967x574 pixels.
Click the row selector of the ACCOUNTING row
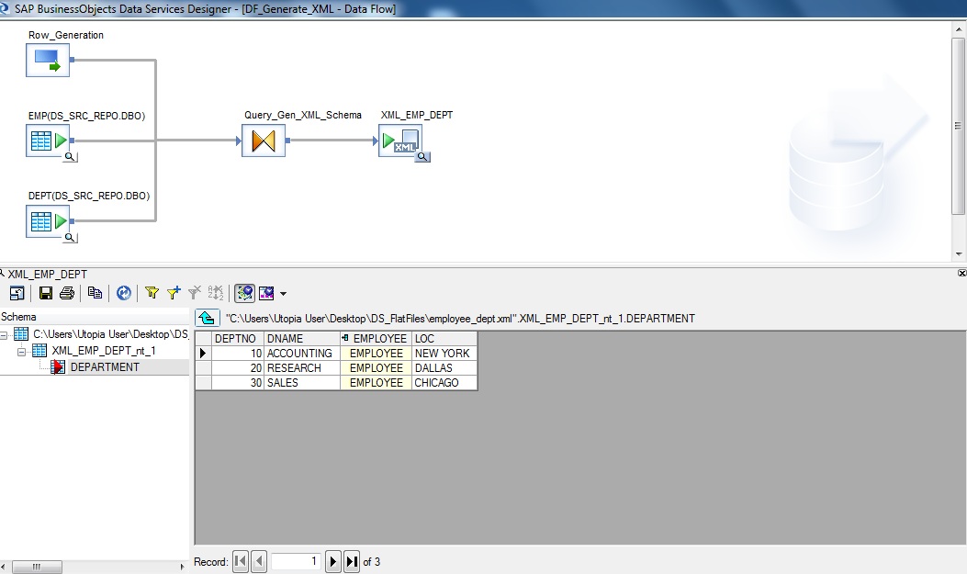click(204, 354)
